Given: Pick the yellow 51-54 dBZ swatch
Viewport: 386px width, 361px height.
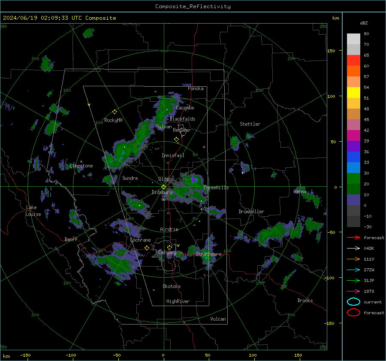Looking at the screenshot, I should click(353, 93).
